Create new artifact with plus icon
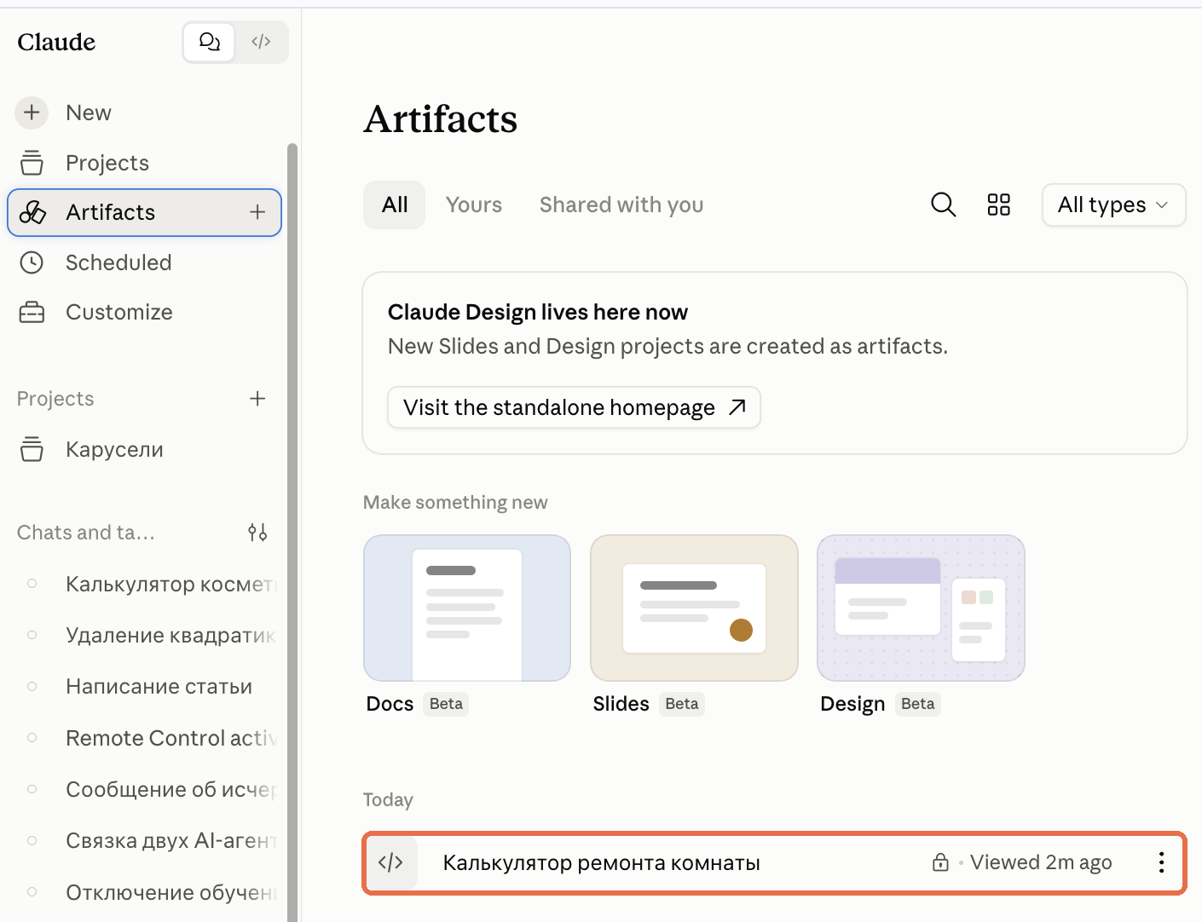The width and height of the screenshot is (1202, 922). 257,212
